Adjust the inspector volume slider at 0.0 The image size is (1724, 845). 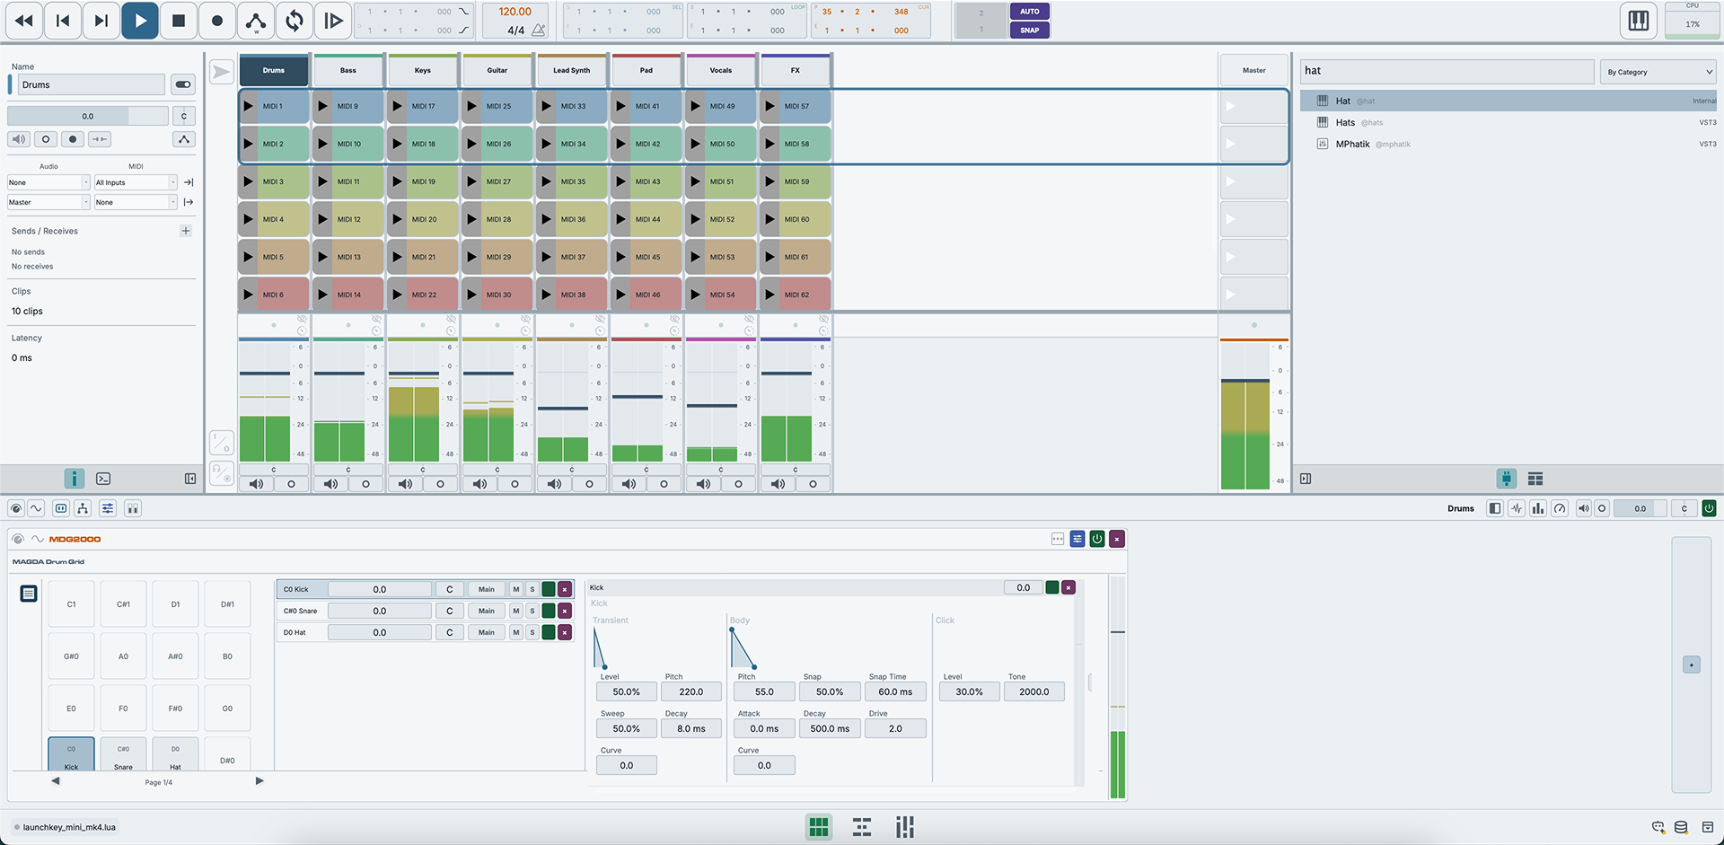pos(87,116)
